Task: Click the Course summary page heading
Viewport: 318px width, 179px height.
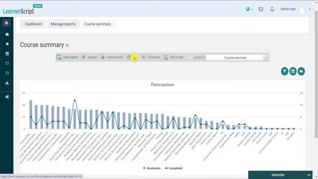Action: [x=42, y=45]
